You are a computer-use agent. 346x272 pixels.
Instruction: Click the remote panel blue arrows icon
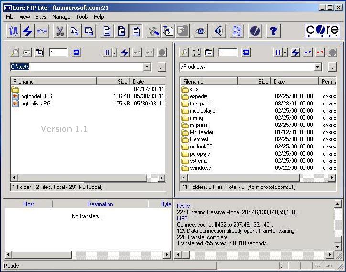point(308,52)
